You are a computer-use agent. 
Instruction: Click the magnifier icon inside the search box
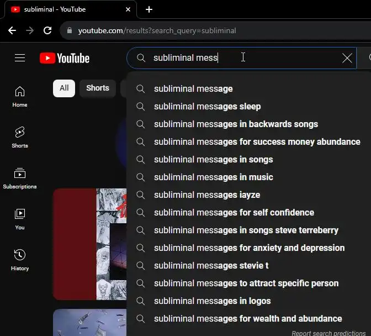[x=141, y=58]
